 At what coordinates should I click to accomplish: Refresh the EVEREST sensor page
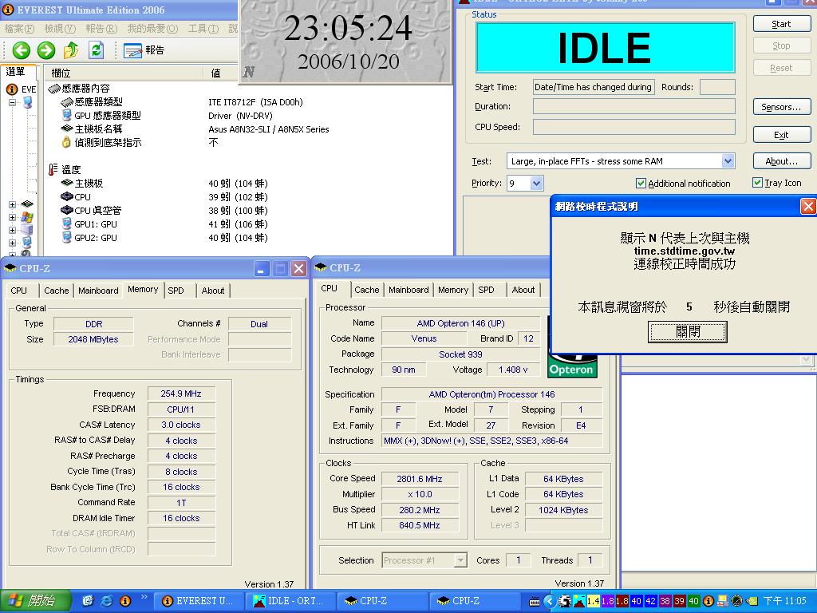tap(96, 50)
